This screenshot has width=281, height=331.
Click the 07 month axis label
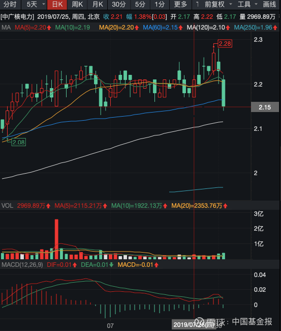[110, 326]
